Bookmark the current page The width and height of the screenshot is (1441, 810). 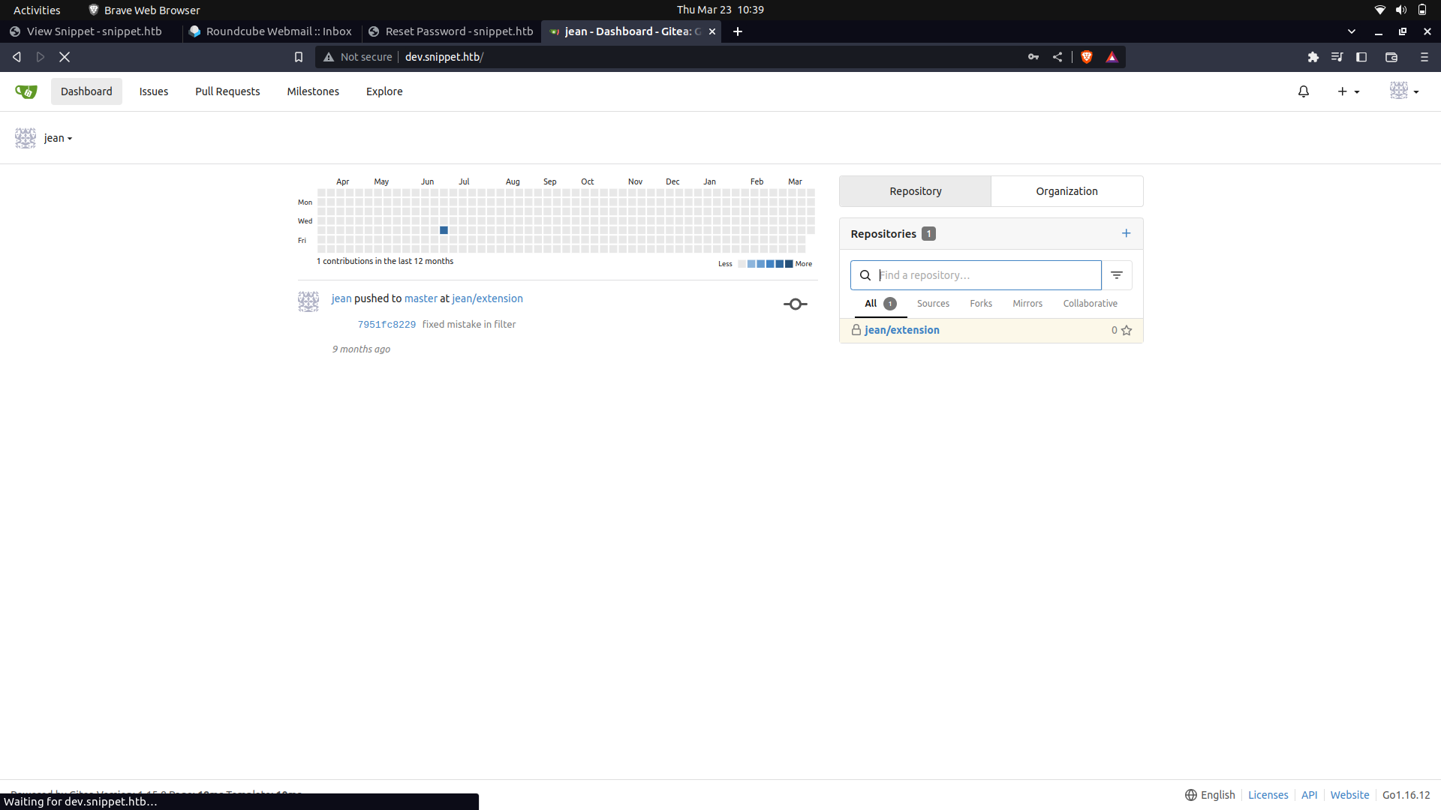point(299,56)
